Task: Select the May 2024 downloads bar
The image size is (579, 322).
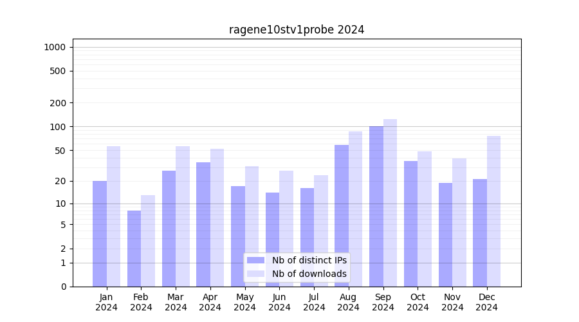Action: click(x=252, y=226)
